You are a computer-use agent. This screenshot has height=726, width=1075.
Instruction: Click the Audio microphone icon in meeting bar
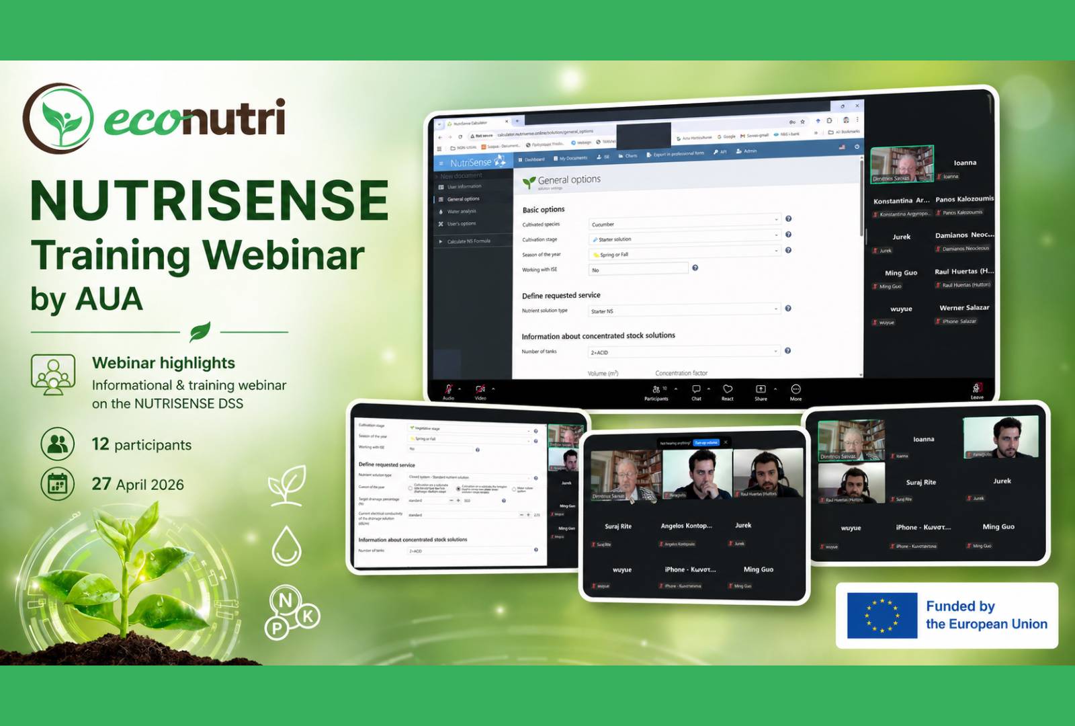tap(448, 389)
